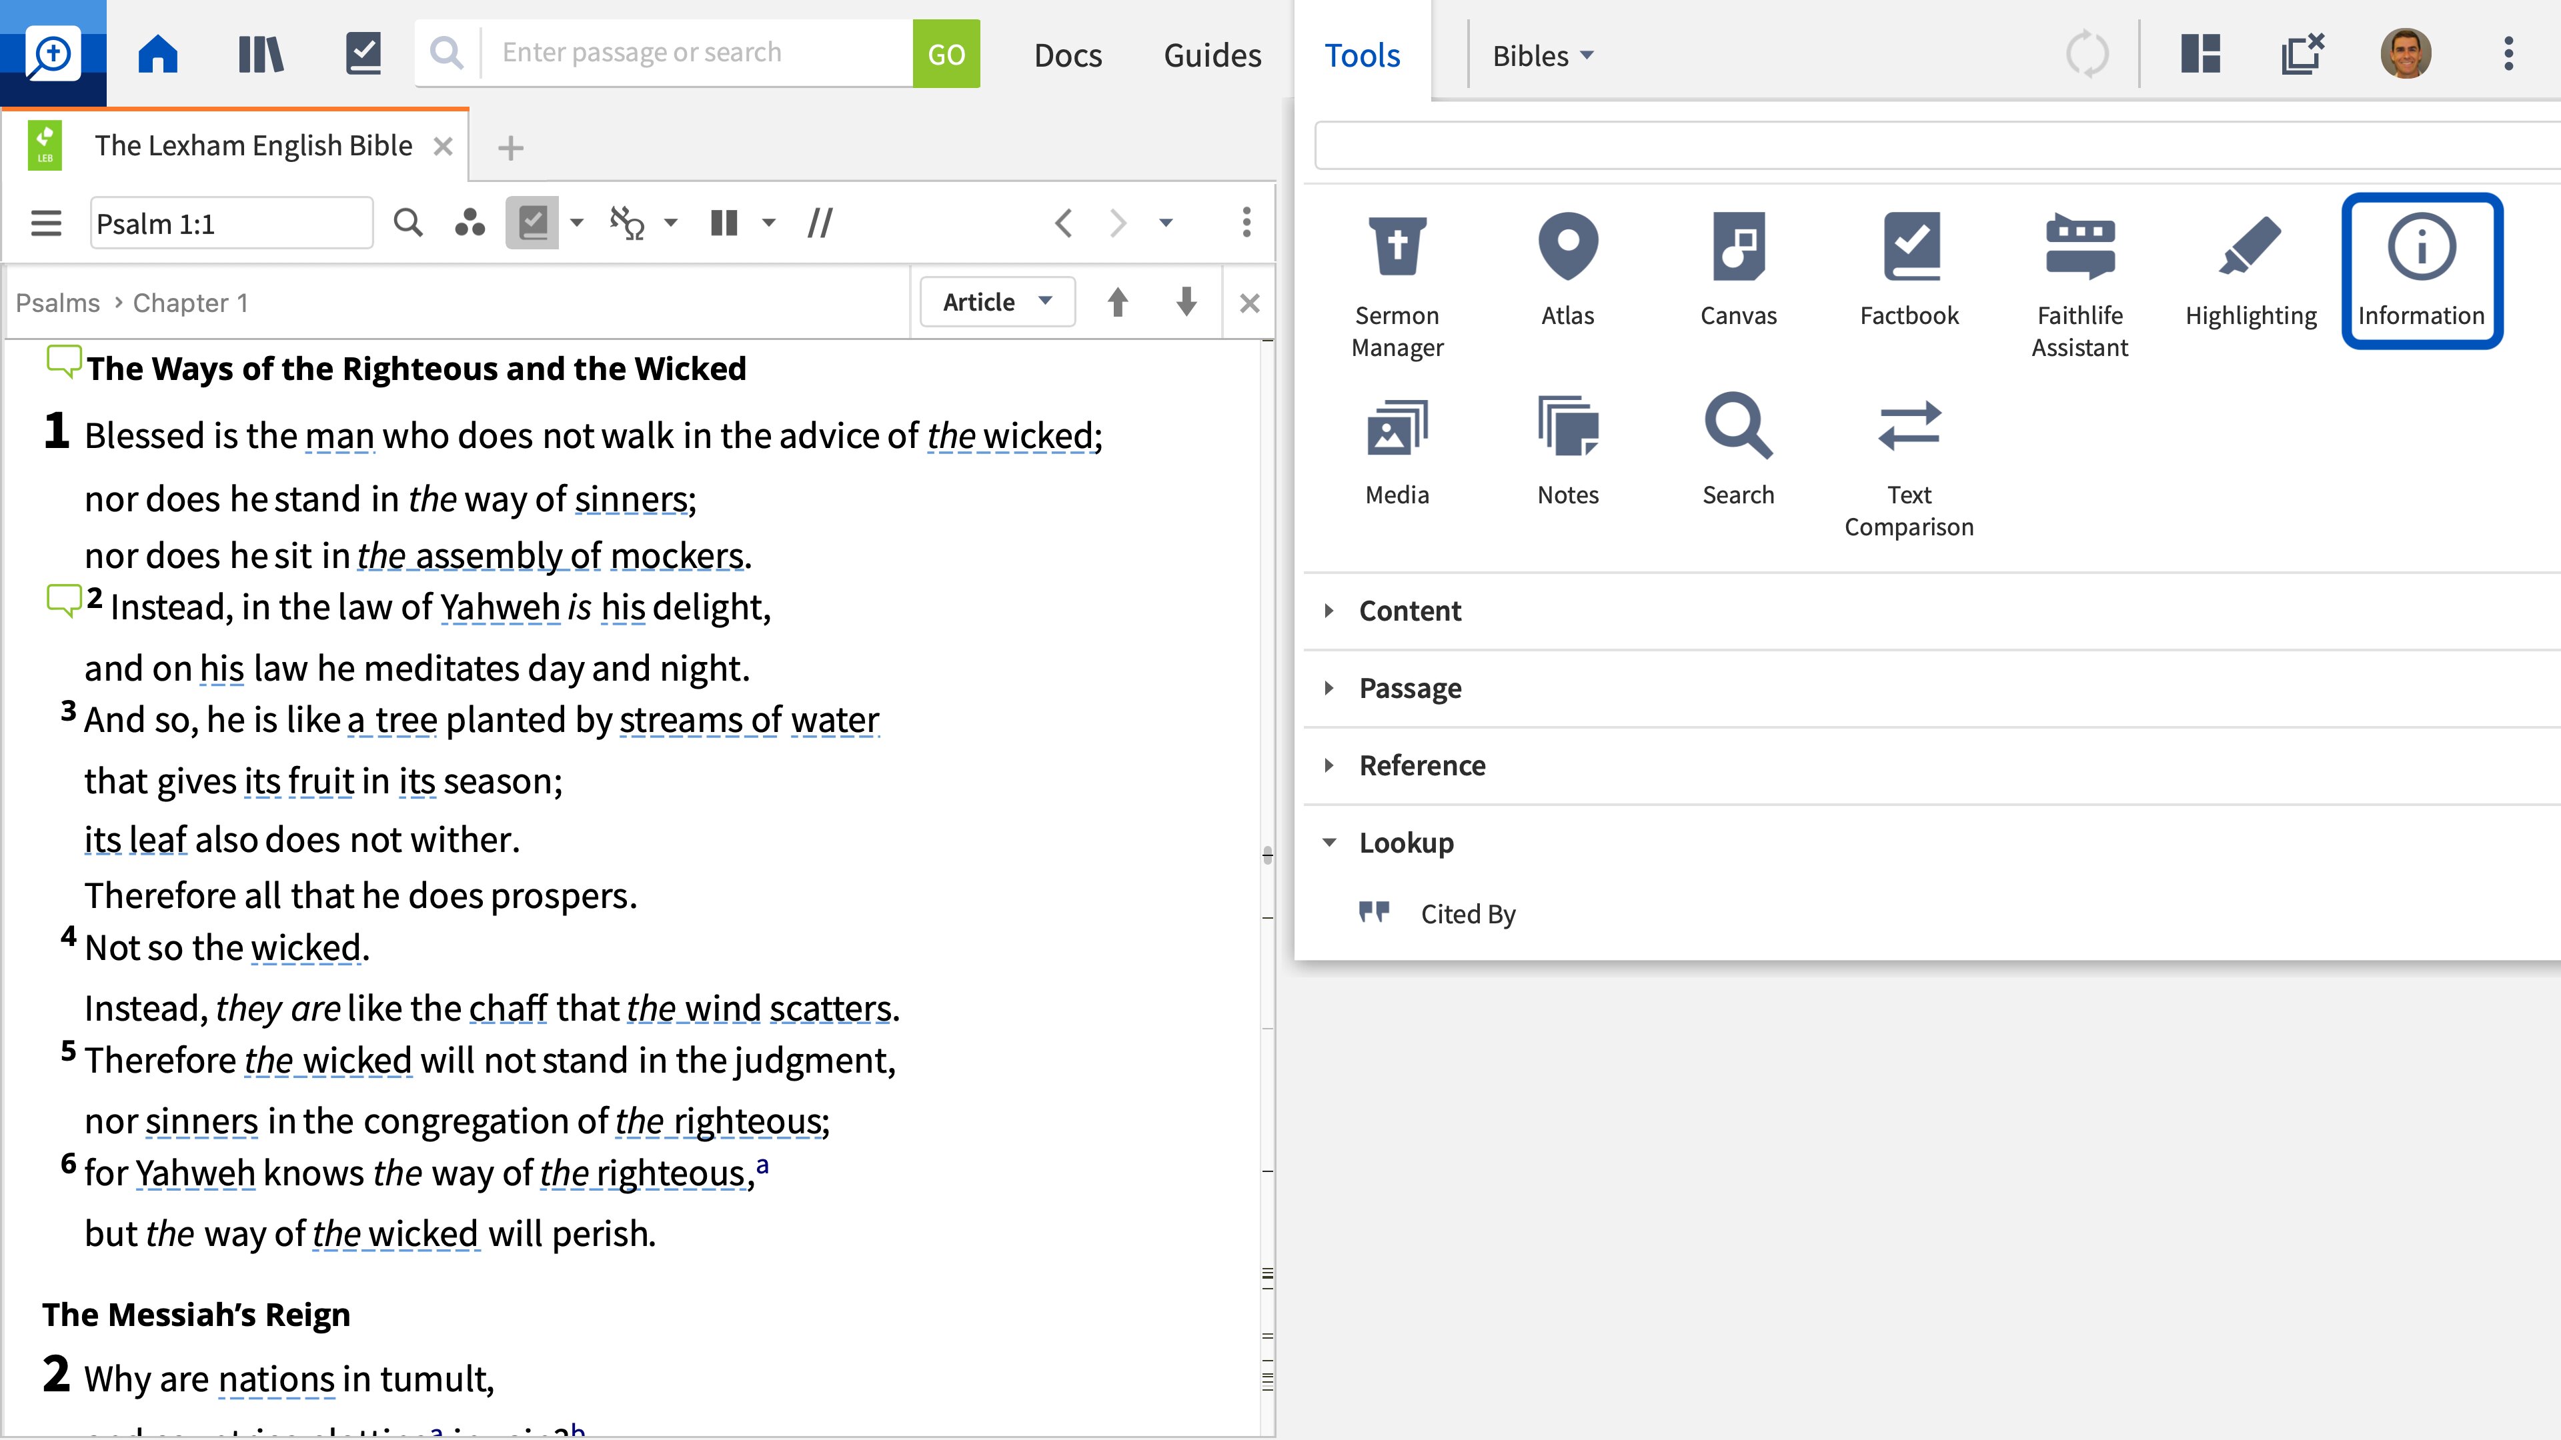The width and height of the screenshot is (2561, 1440).
Task: Open the Atlas tool
Action: tap(1568, 270)
